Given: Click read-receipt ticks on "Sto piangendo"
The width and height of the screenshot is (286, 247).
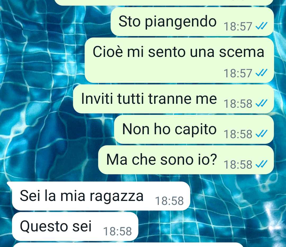Looking at the screenshot, I should [261, 26].
